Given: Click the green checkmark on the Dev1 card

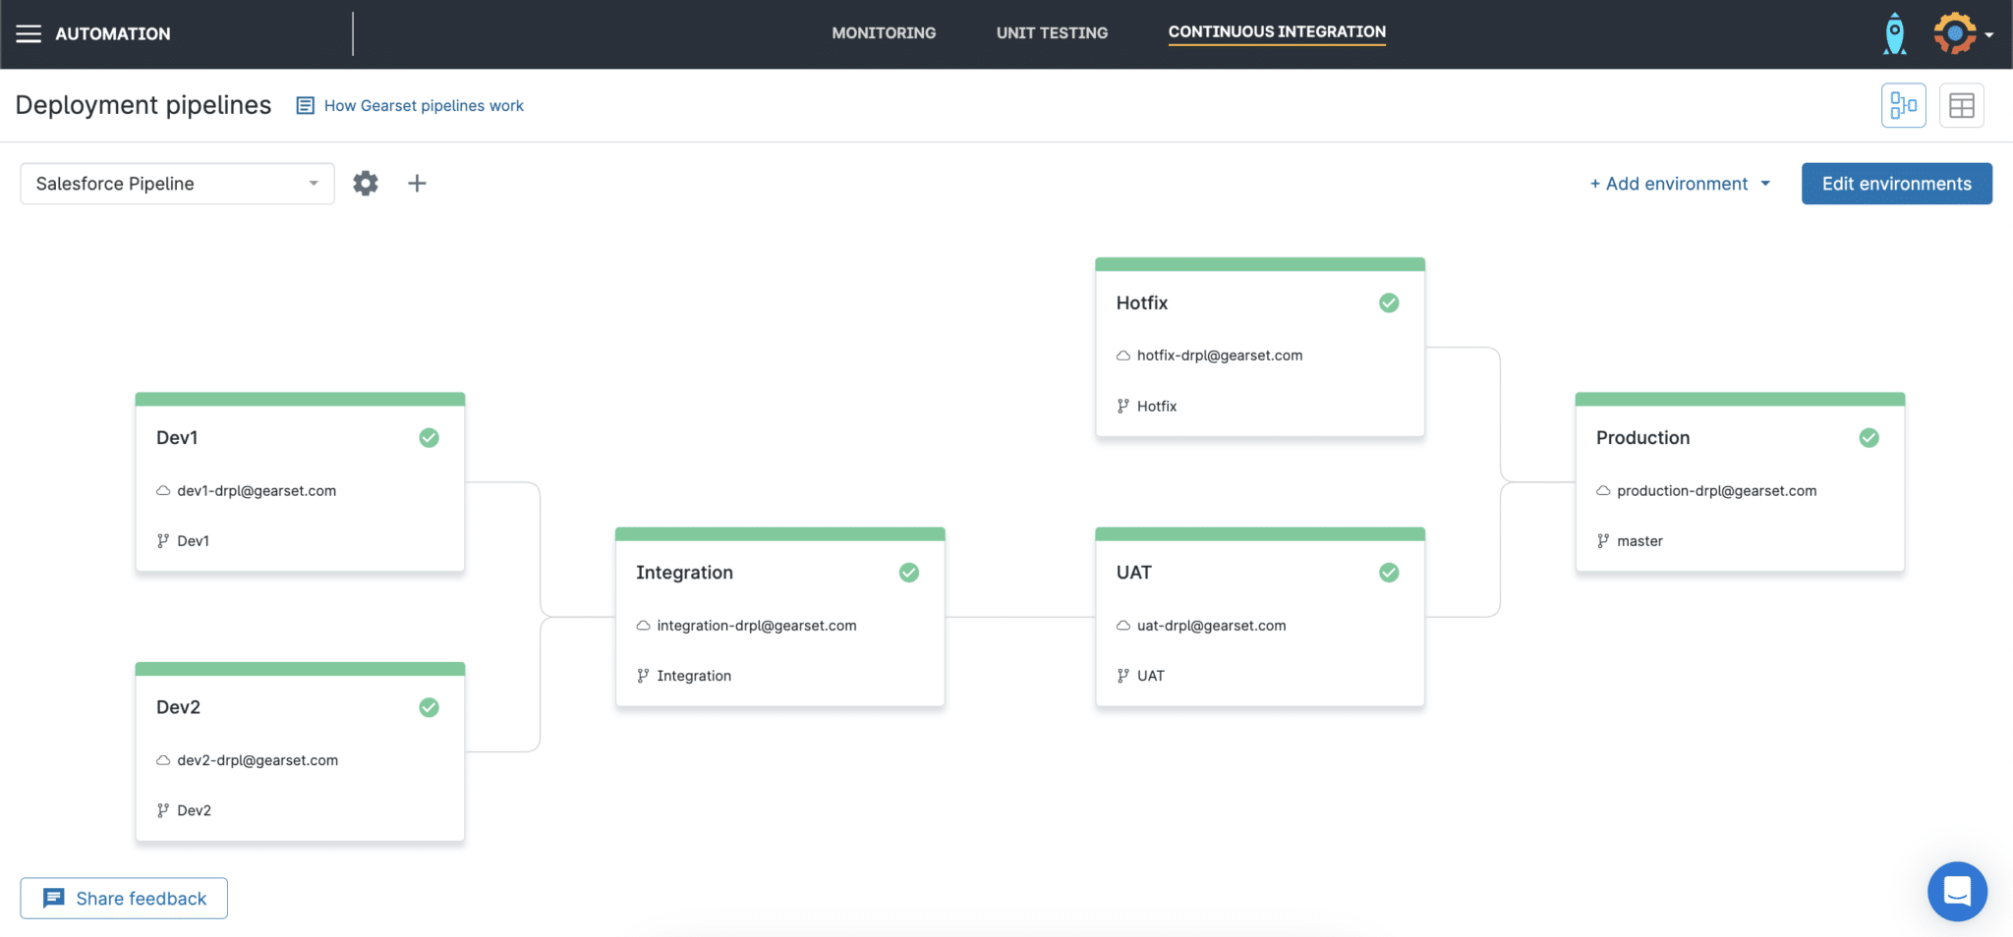Looking at the screenshot, I should tap(429, 437).
